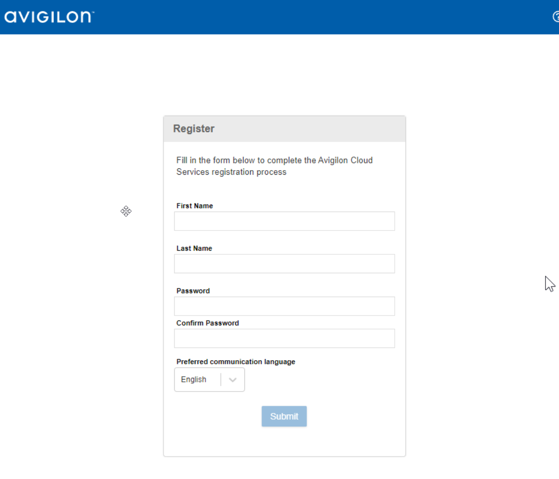Click the chevron arrow in the language selector
Viewport: 559px width, 479px height.
(233, 380)
